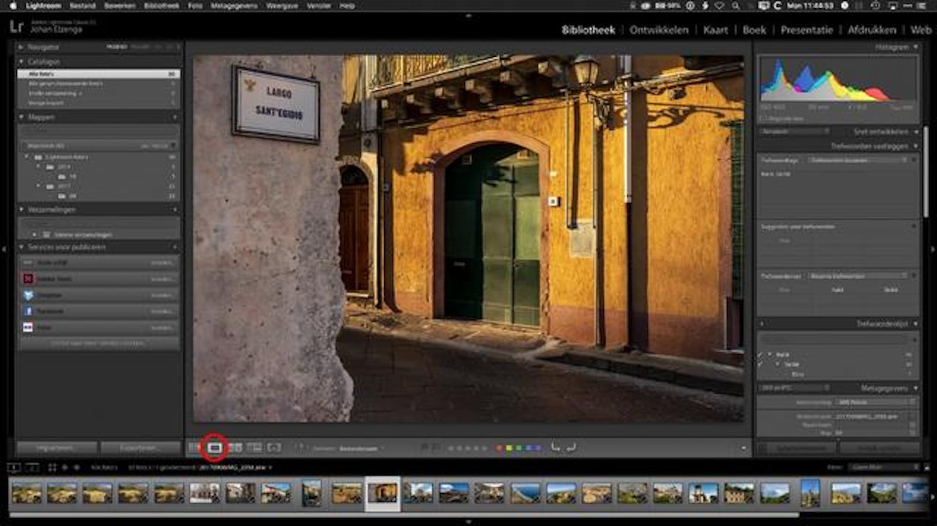Click the rotate right arrow icon
Image resolution: width=937 pixels, height=526 pixels.
click(x=570, y=448)
